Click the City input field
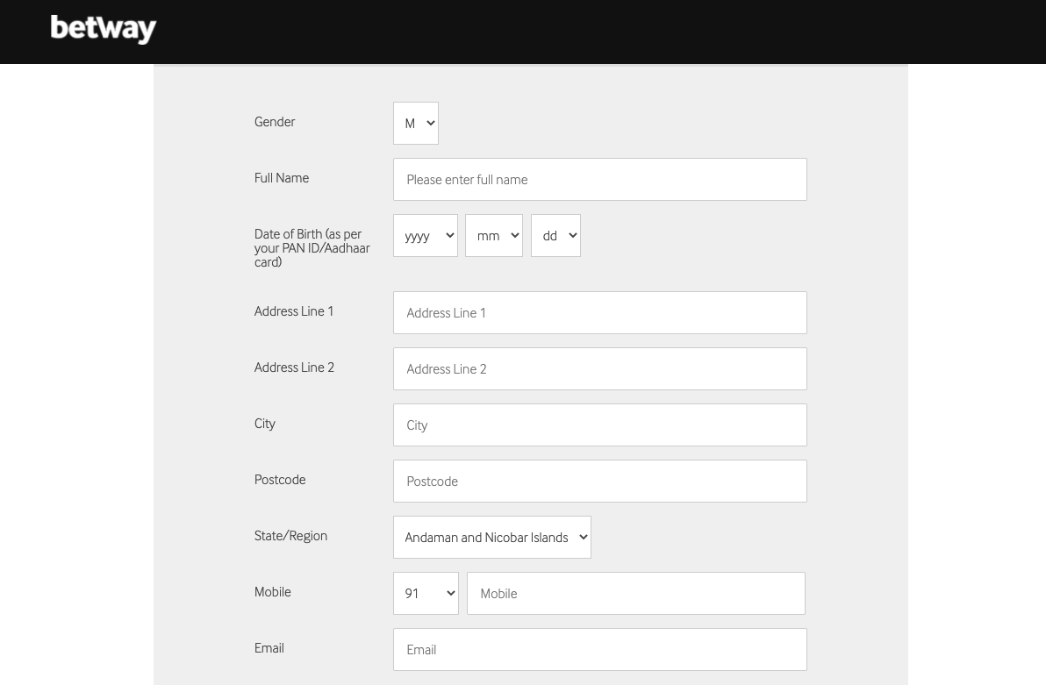This screenshot has height=685, width=1046. [x=599, y=425]
